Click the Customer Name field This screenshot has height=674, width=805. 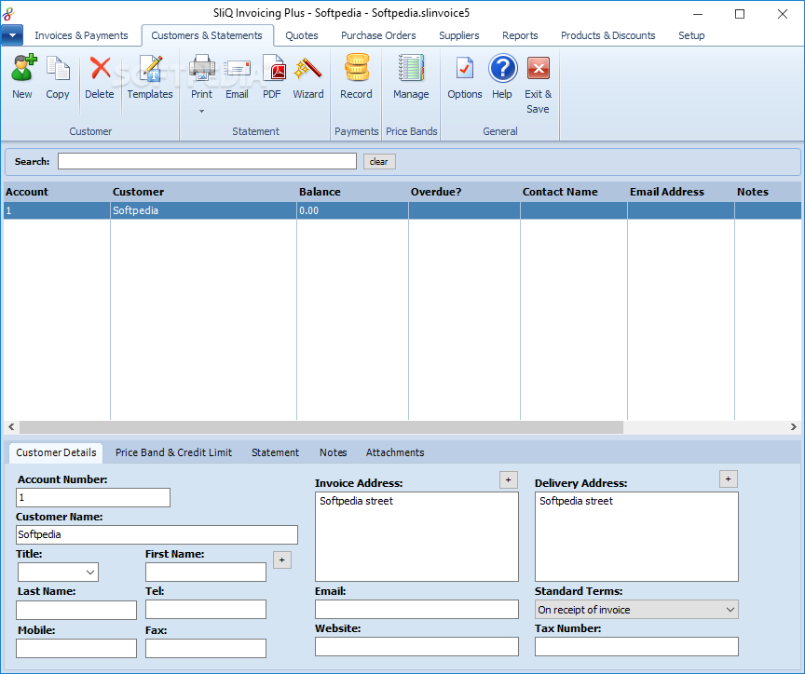coord(157,534)
